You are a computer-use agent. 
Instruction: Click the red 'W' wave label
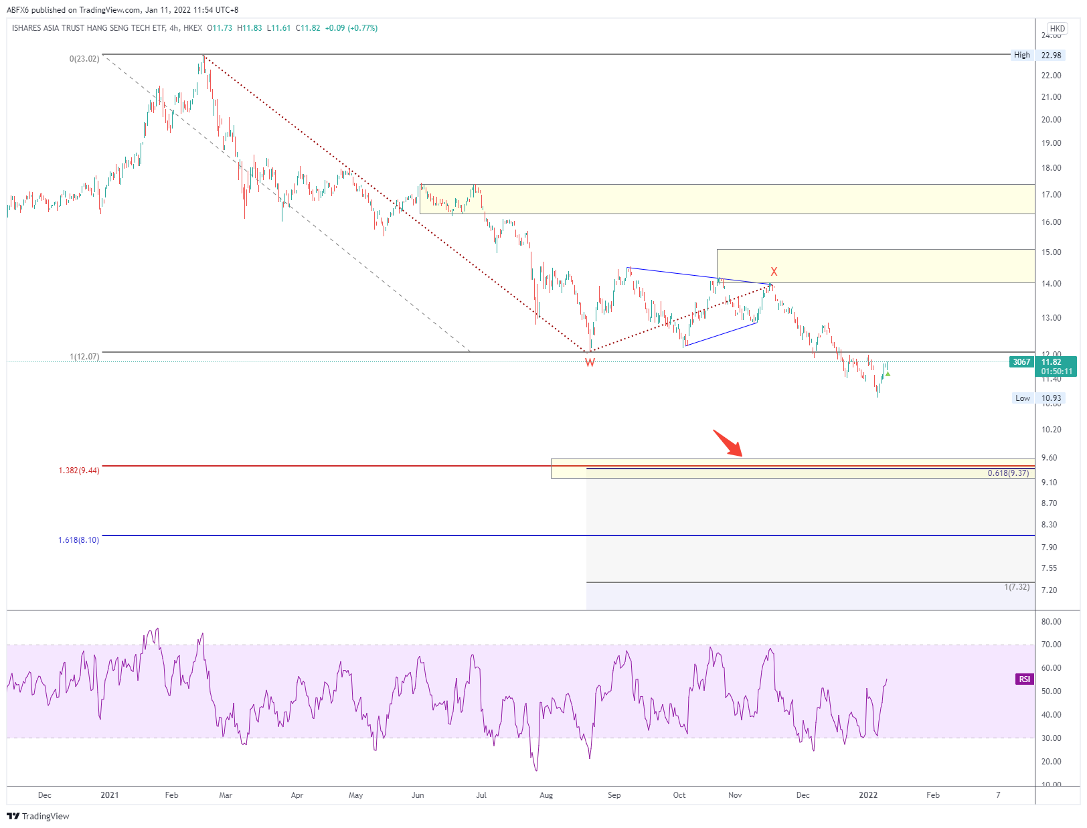pyautogui.click(x=590, y=363)
